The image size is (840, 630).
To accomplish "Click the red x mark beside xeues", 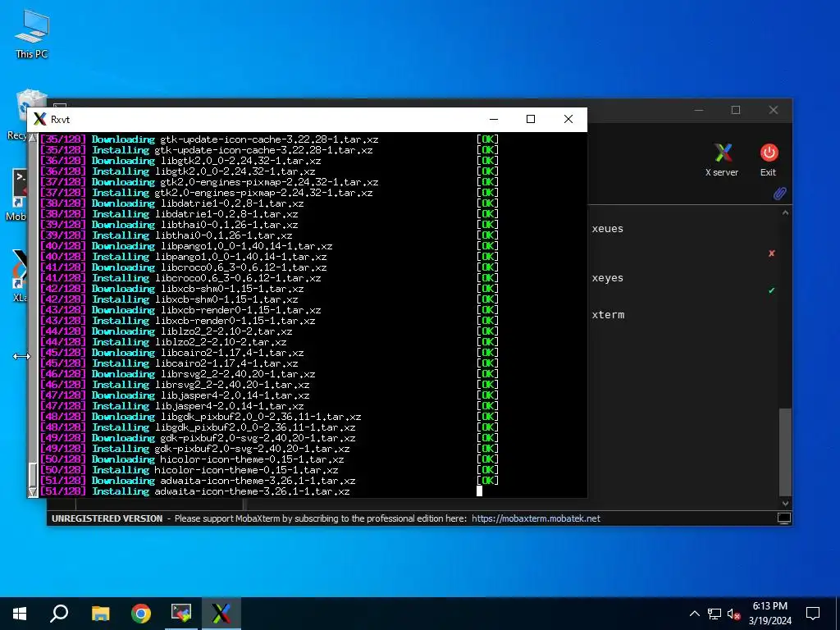I will (x=771, y=253).
